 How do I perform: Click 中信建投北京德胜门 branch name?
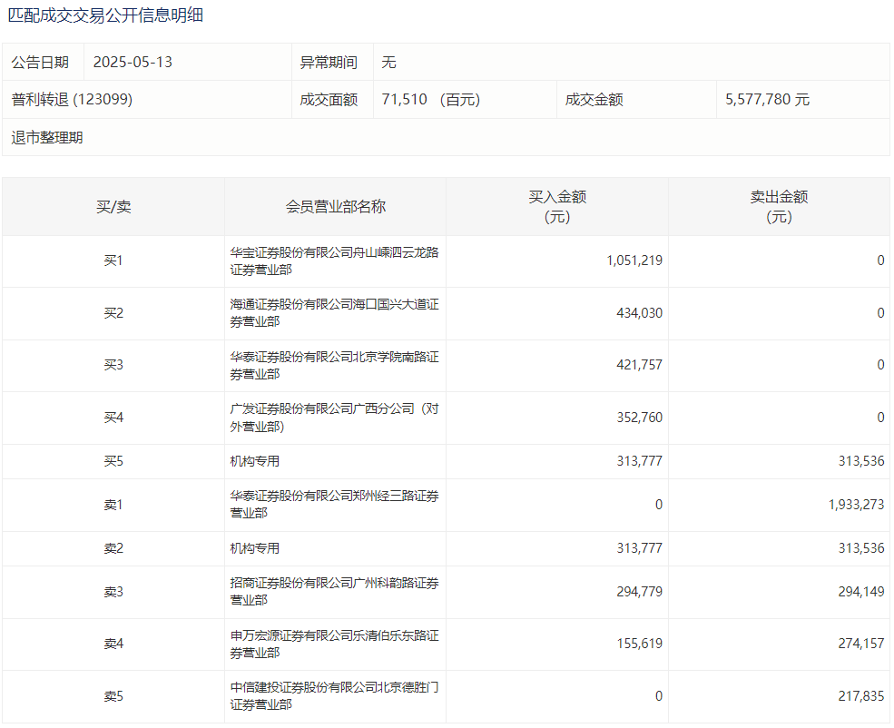point(334,696)
